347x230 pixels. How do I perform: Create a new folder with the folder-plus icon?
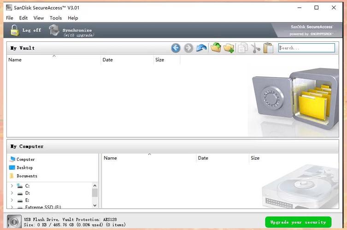click(229, 48)
